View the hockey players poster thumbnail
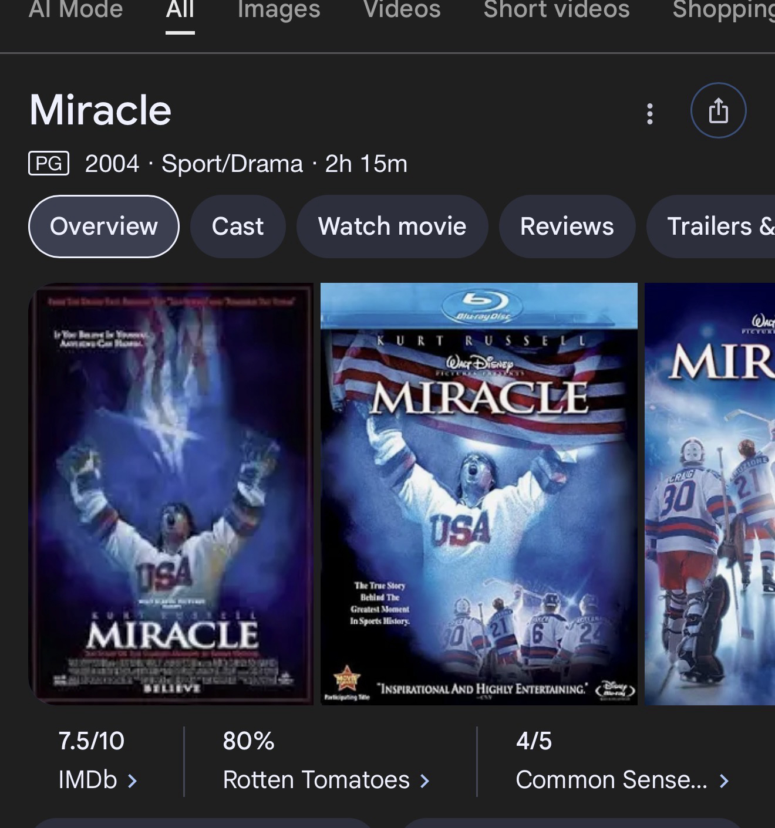 tap(710, 494)
